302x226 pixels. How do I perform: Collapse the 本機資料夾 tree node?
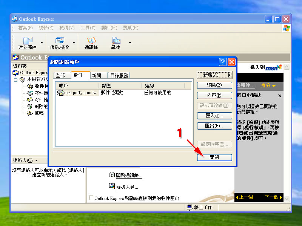pyautogui.click(x=16, y=79)
